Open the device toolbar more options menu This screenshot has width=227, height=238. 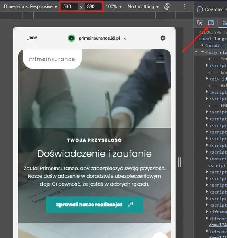(x=185, y=6)
